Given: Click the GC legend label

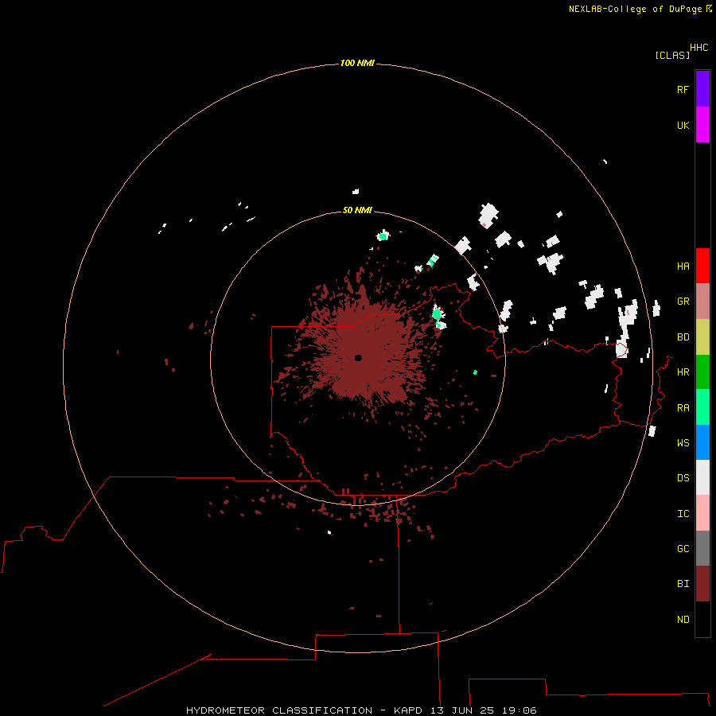Looking at the screenshot, I should pos(683,548).
